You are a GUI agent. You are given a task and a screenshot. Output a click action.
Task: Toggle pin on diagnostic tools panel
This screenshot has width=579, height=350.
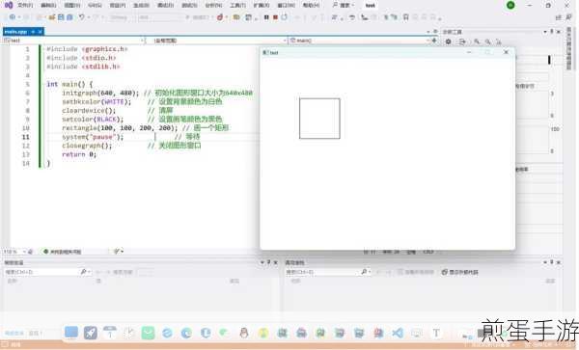tap(552, 32)
